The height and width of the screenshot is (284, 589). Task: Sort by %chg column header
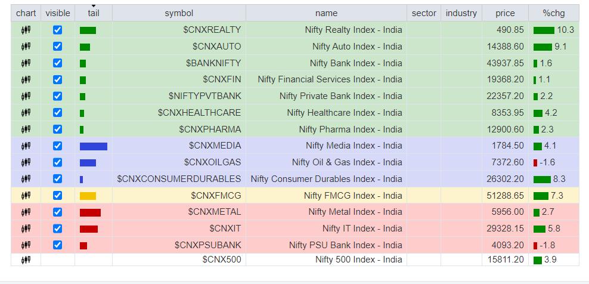coord(553,13)
